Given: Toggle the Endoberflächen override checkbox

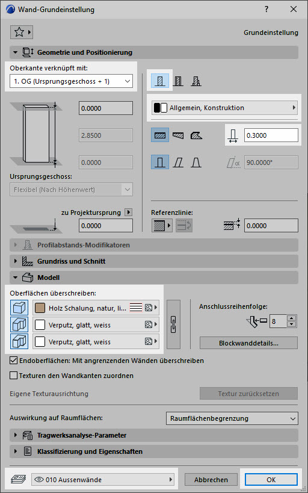Looking at the screenshot, I should tap(13, 361).
